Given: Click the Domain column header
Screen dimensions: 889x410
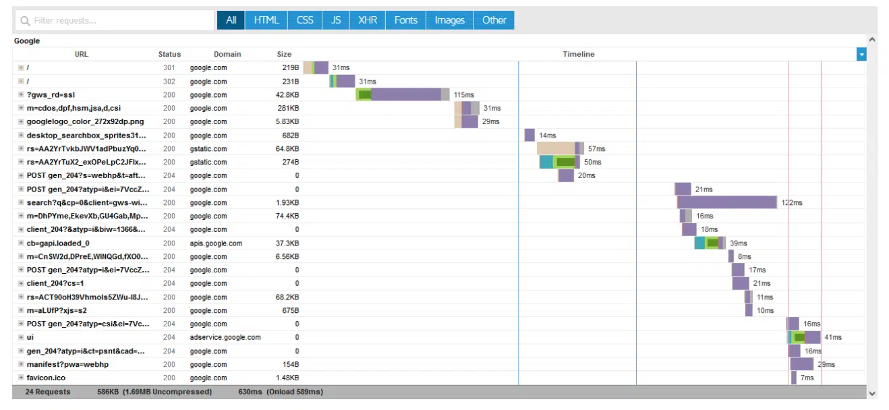Looking at the screenshot, I should click(x=227, y=54).
